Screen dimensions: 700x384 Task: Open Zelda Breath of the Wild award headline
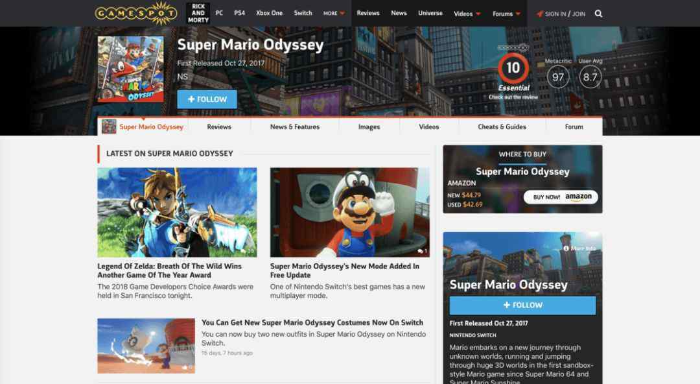(170, 270)
